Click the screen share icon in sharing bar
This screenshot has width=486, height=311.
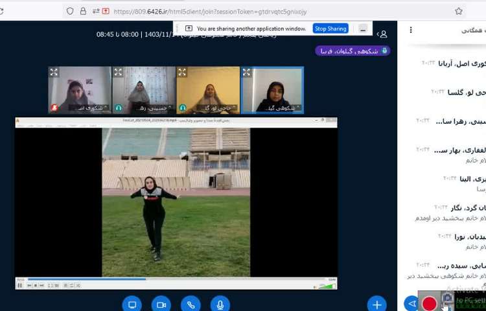point(189,29)
